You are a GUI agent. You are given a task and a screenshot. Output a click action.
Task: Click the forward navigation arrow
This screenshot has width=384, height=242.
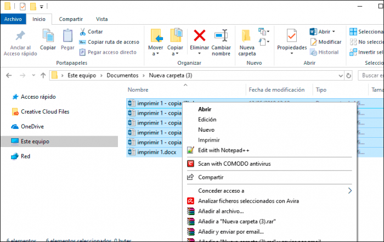[22, 75]
